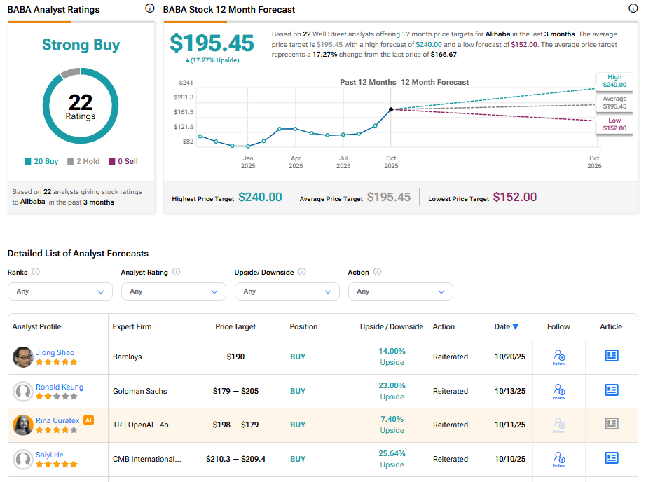Toggle the 20 Buy legend item
The width and height of the screenshot is (646, 482).
41,161
